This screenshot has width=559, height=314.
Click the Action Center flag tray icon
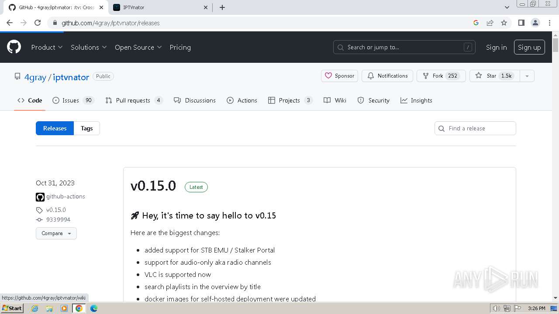518,308
